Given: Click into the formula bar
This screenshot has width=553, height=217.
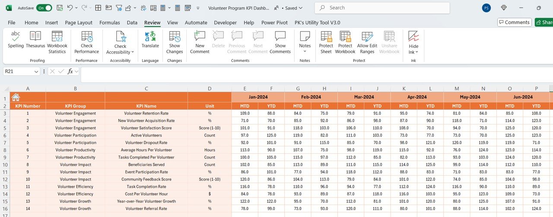Looking at the screenshot, I should tap(317, 74).
